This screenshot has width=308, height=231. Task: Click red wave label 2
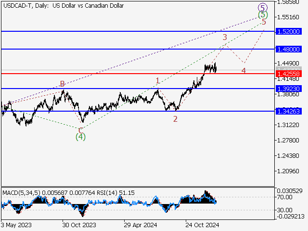(x=175, y=119)
